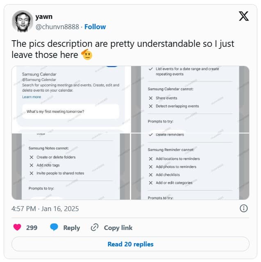261x262 pixels.
Task: Open the Samsung Calendar cannot list image
Action: 190,99
